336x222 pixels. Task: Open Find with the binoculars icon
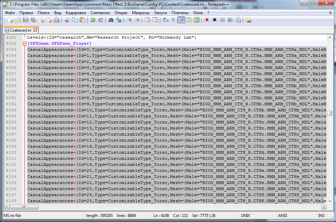(111, 20)
